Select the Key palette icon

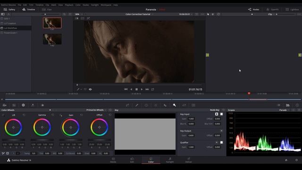(x=174, y=105)
